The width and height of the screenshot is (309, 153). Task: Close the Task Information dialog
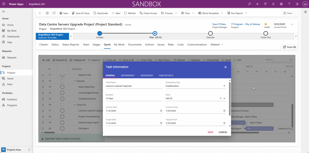point(225,67)
